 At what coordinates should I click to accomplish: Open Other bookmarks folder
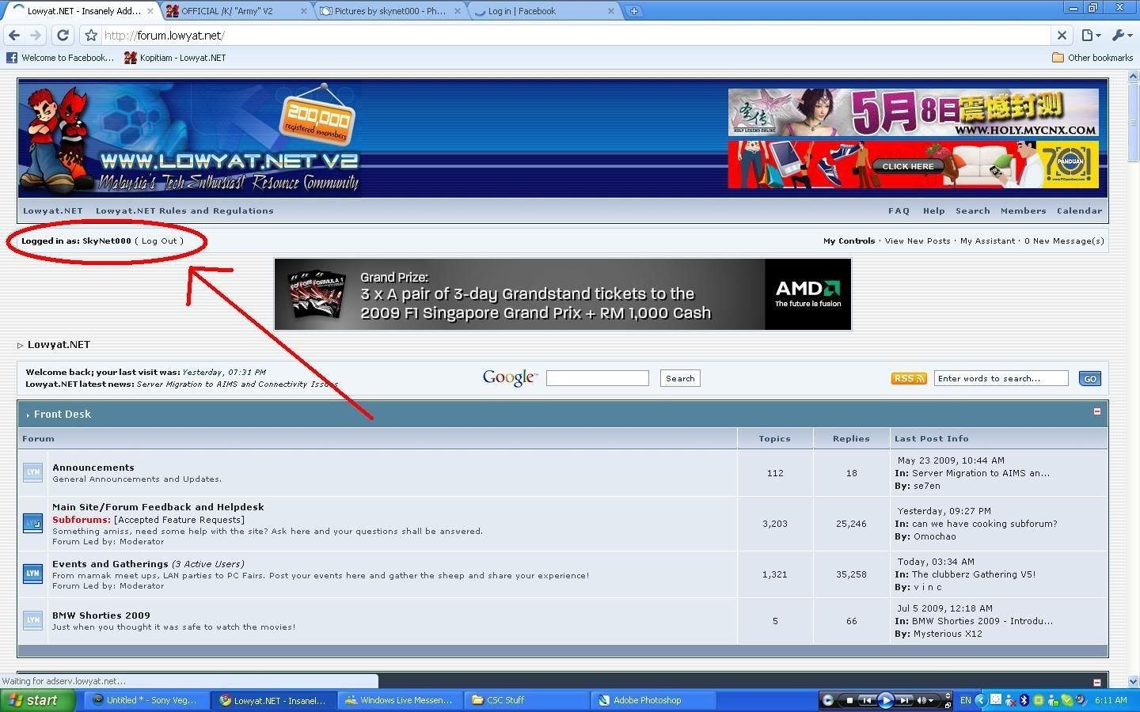pyautogui.click(x=1092, y=58)
